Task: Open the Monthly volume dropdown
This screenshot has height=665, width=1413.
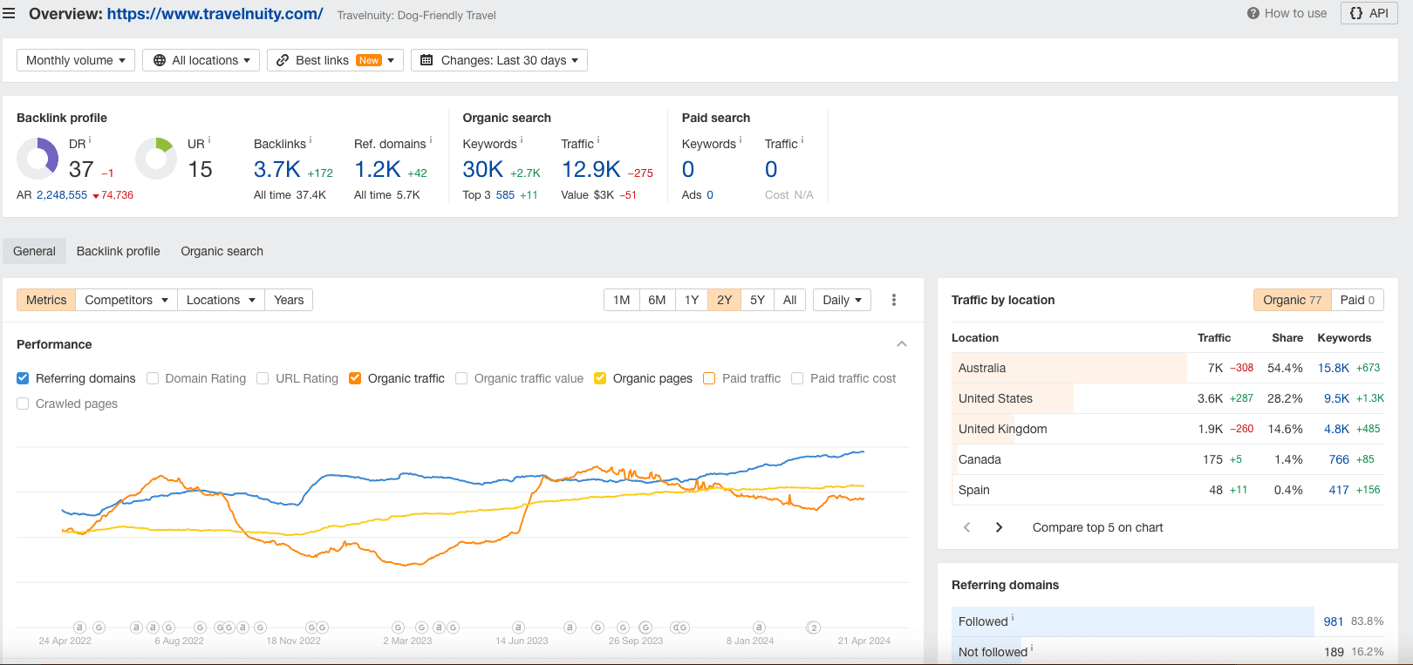Action: coord(76,60)
